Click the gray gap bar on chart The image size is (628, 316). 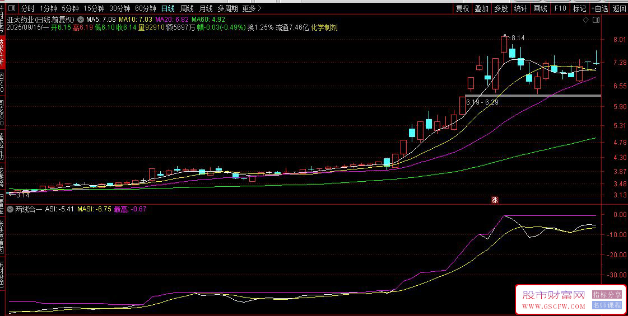533,96
